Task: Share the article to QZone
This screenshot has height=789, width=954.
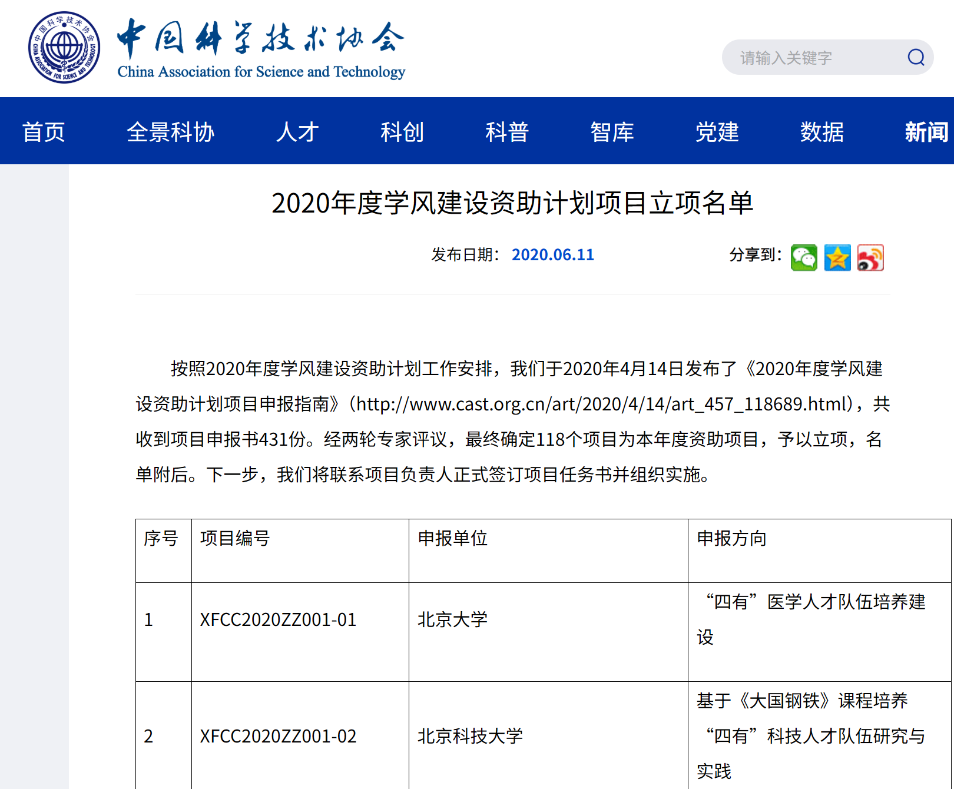Action: coord(838,257)
